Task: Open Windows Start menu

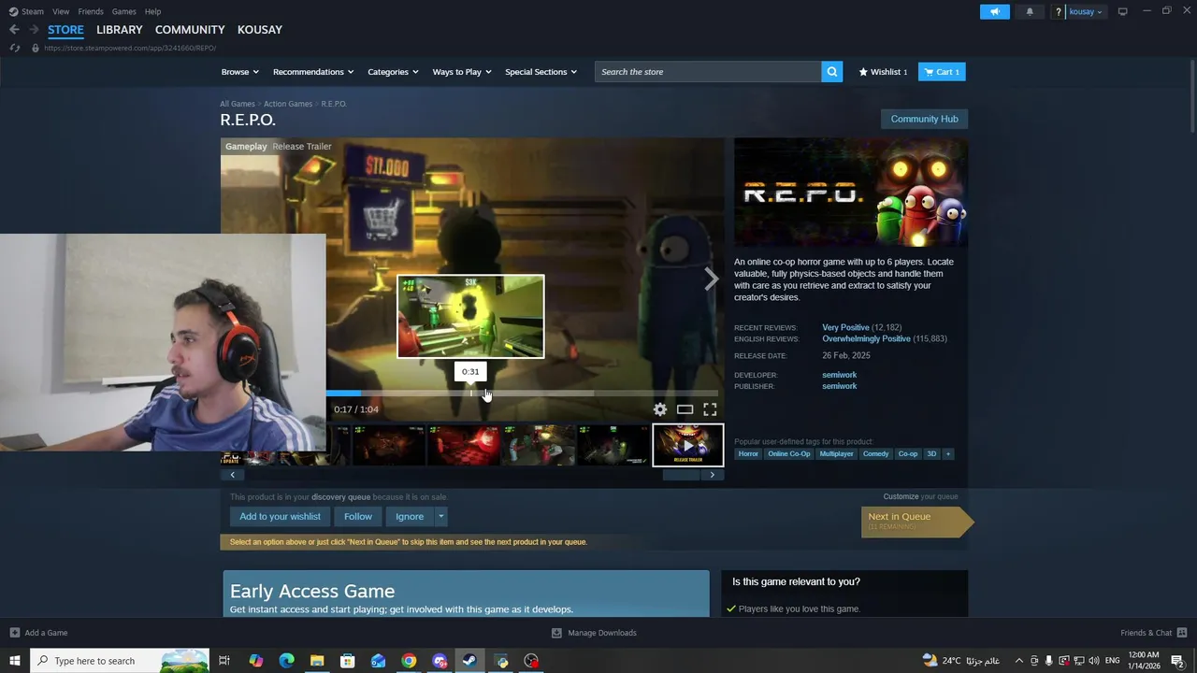Action: click(x=15, y=661)
